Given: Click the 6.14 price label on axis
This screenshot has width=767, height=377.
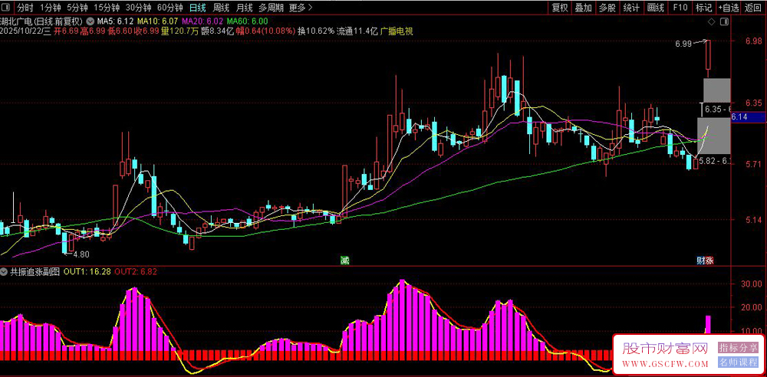Looking at the screenshot, I should (739, 116).
